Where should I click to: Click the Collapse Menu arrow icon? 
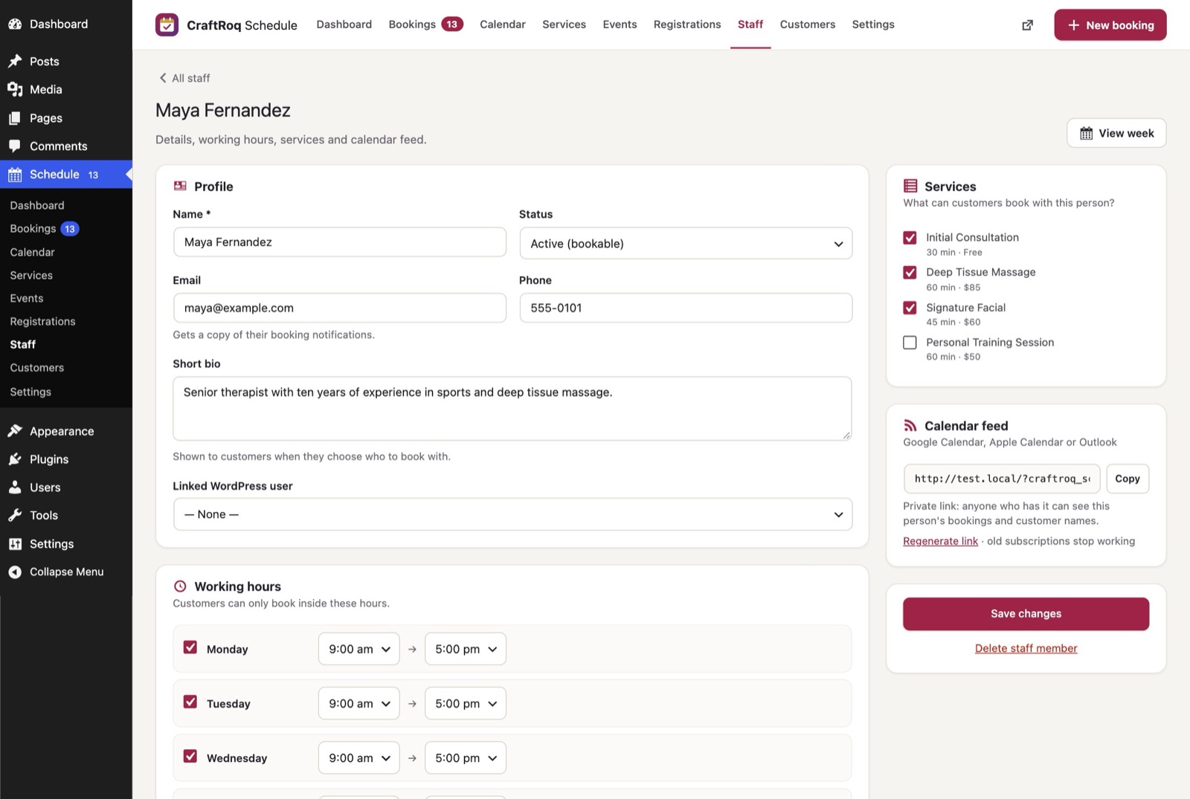click(x=15, y=572)
